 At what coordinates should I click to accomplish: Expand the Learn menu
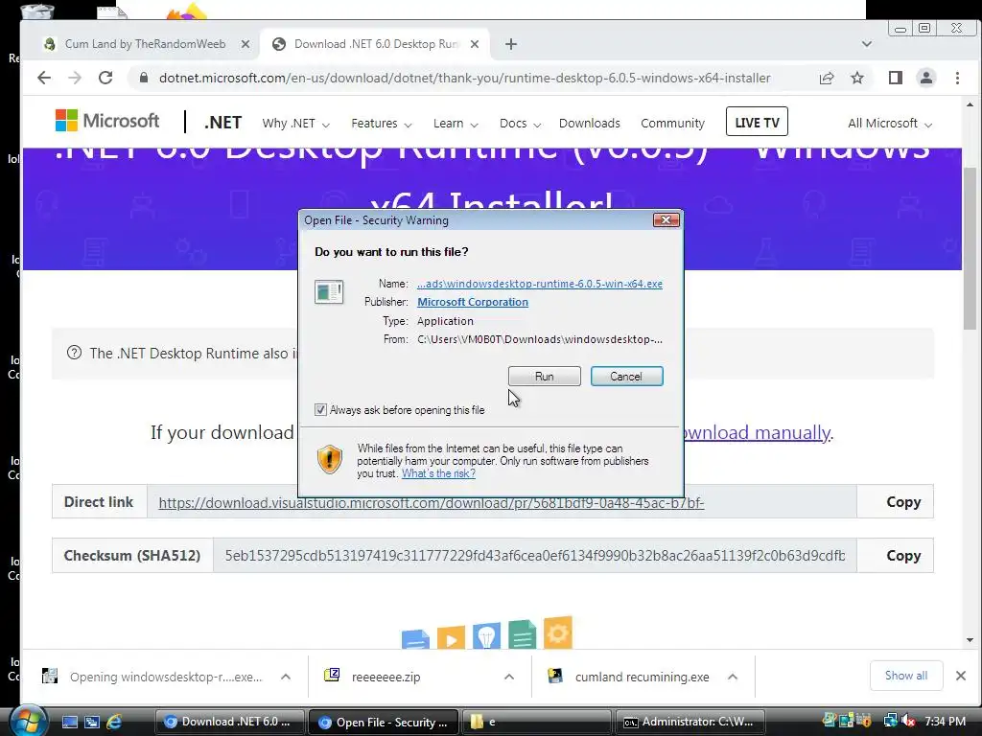(x=456, y=124)
